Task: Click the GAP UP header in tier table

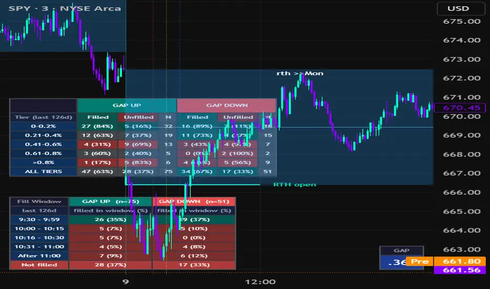Action: pyautogui.click(x=127, y=105)
